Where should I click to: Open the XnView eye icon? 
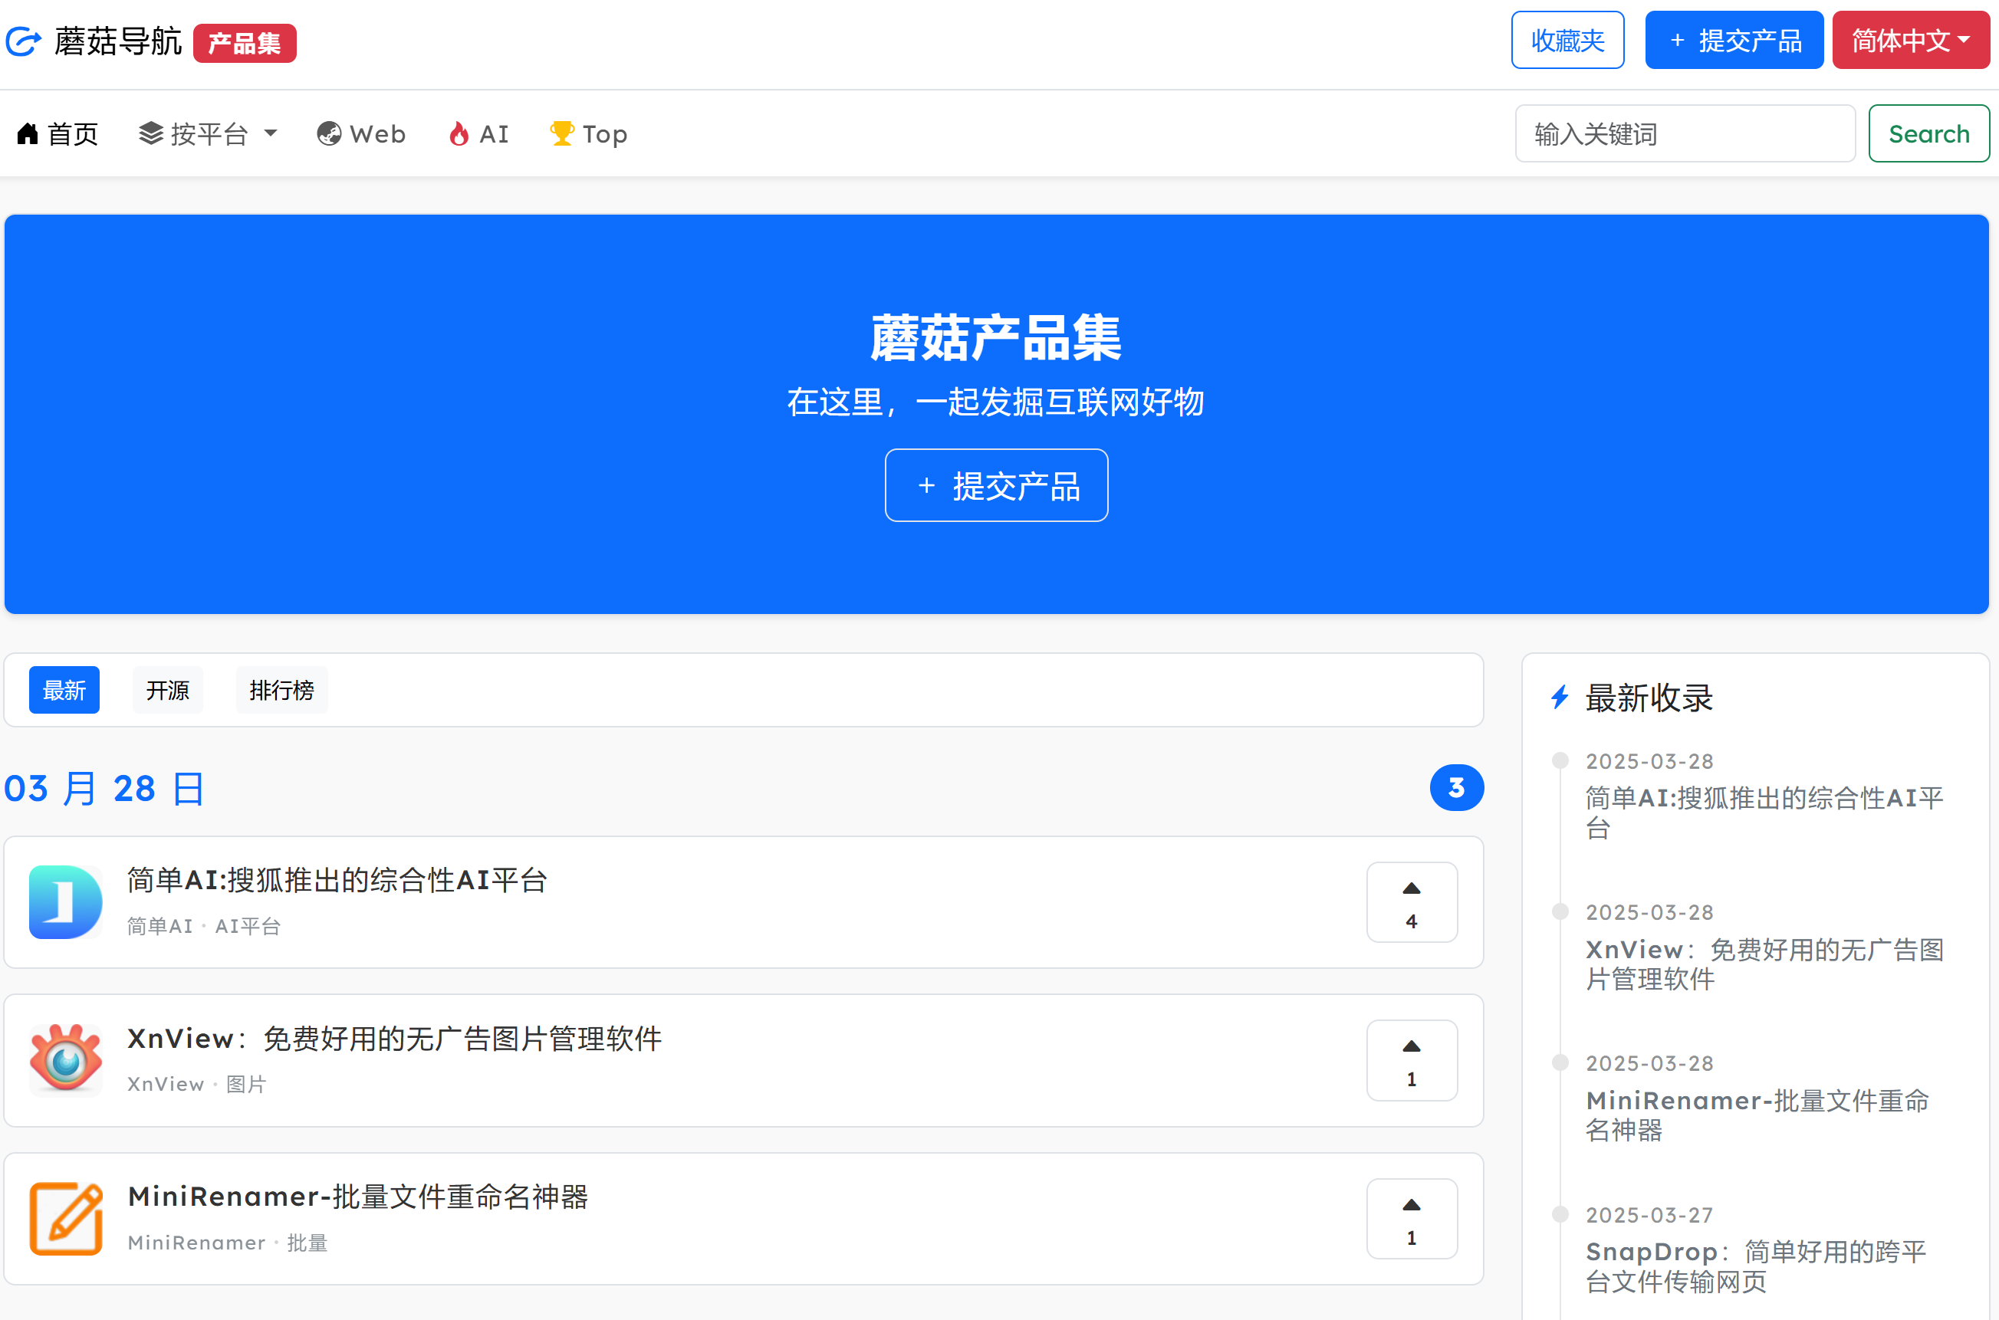click(x=66, y=1060)
